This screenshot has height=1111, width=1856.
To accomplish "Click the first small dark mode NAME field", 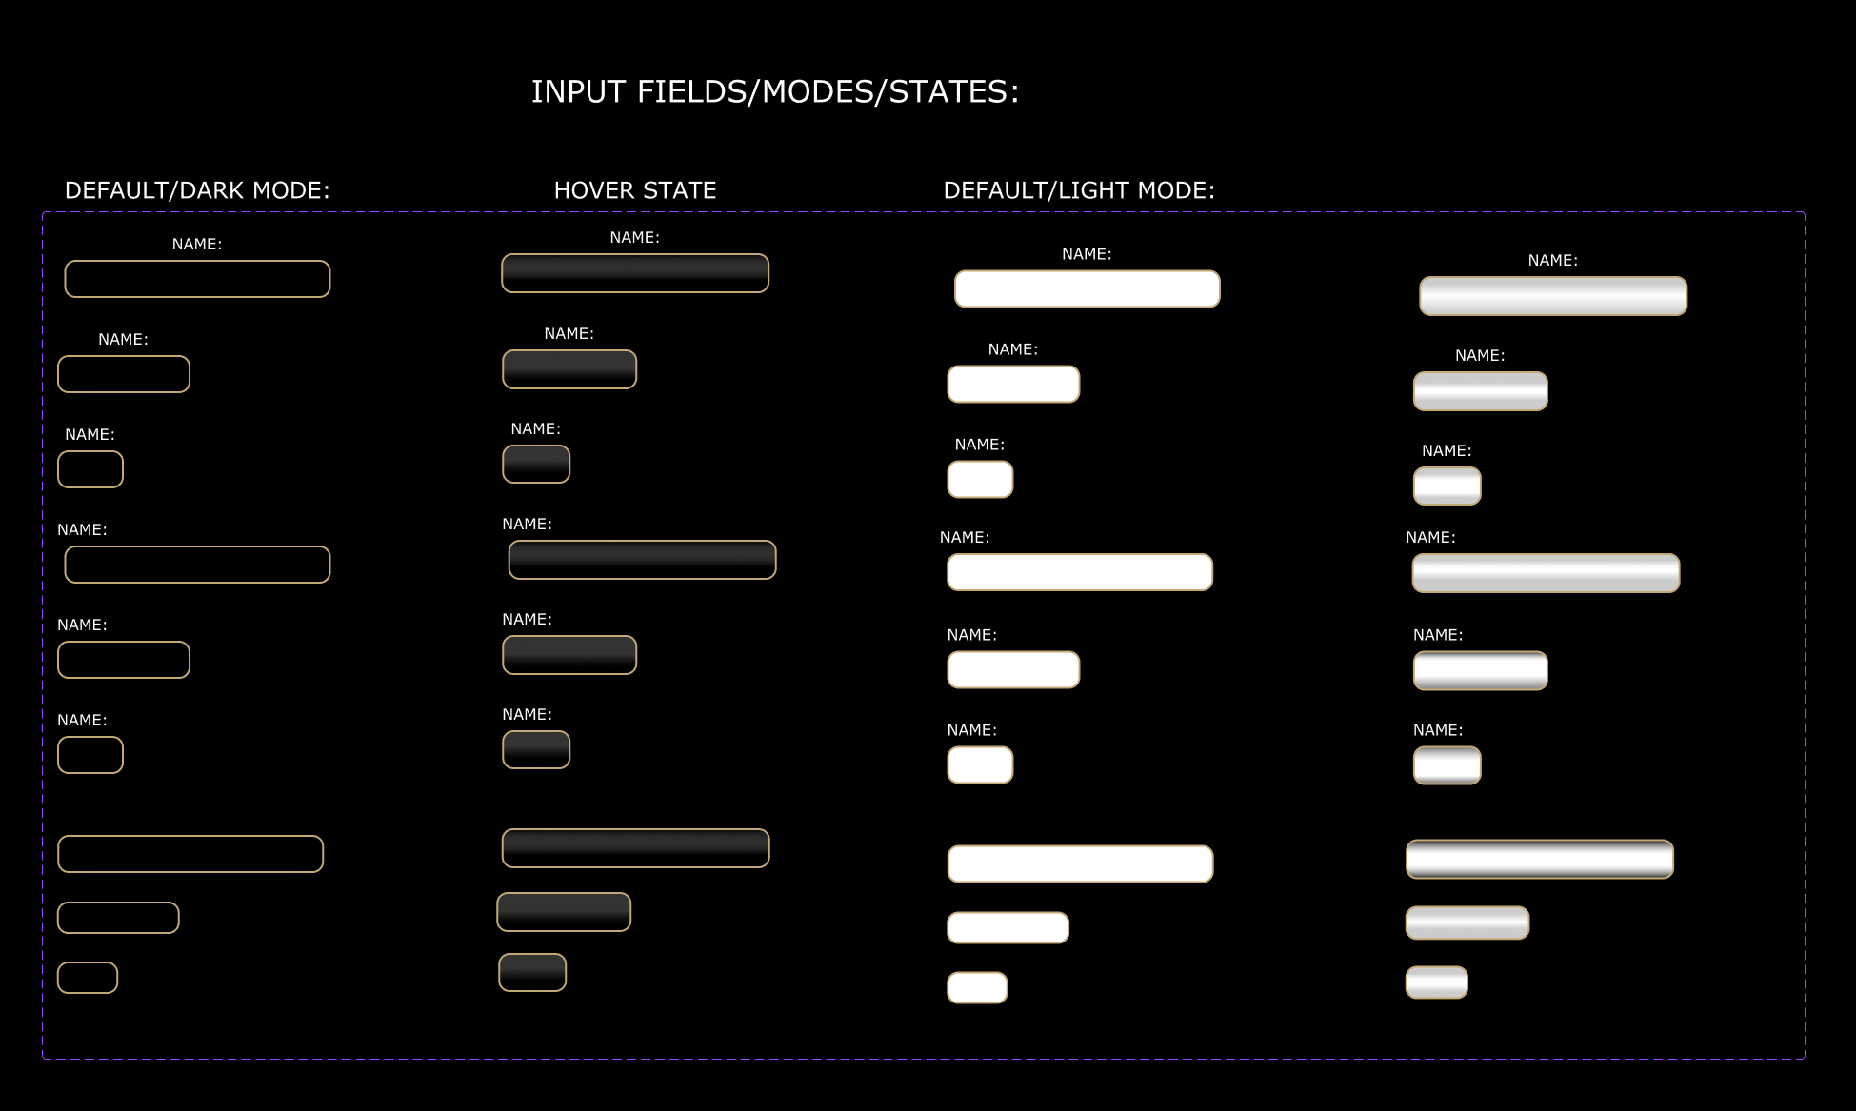I will coord(90,469).
